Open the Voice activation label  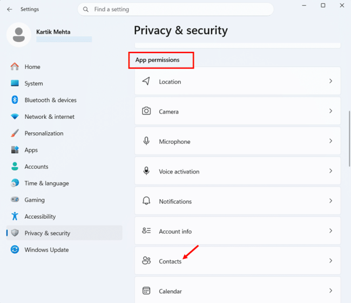point(179,172)
